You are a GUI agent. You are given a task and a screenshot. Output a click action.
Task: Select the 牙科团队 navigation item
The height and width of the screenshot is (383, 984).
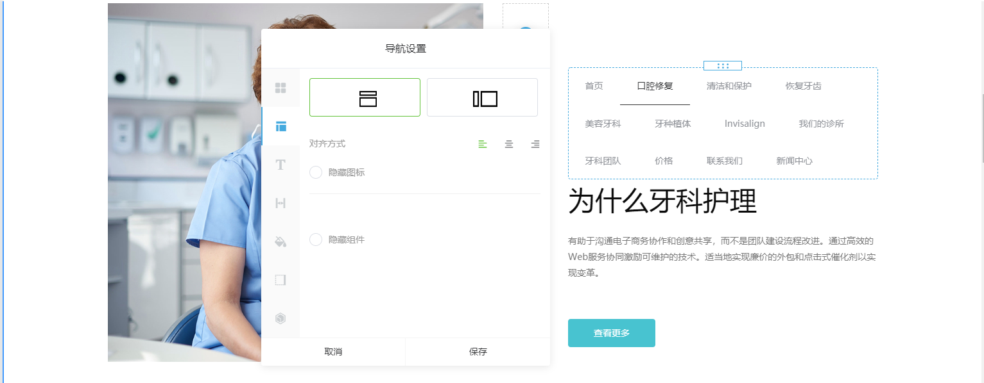tap(603, 161)
